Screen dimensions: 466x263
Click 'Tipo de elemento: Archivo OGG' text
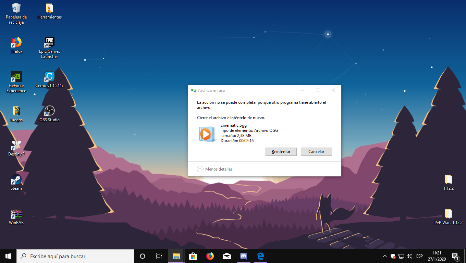pos(249,130)
